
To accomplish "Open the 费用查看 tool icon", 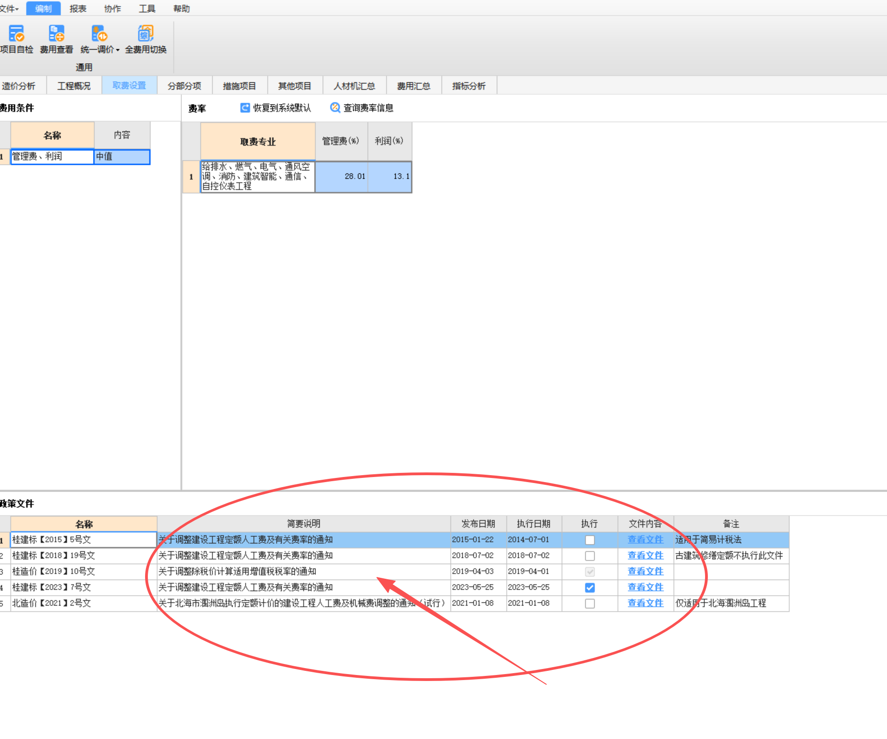I will tap(56, 34).
